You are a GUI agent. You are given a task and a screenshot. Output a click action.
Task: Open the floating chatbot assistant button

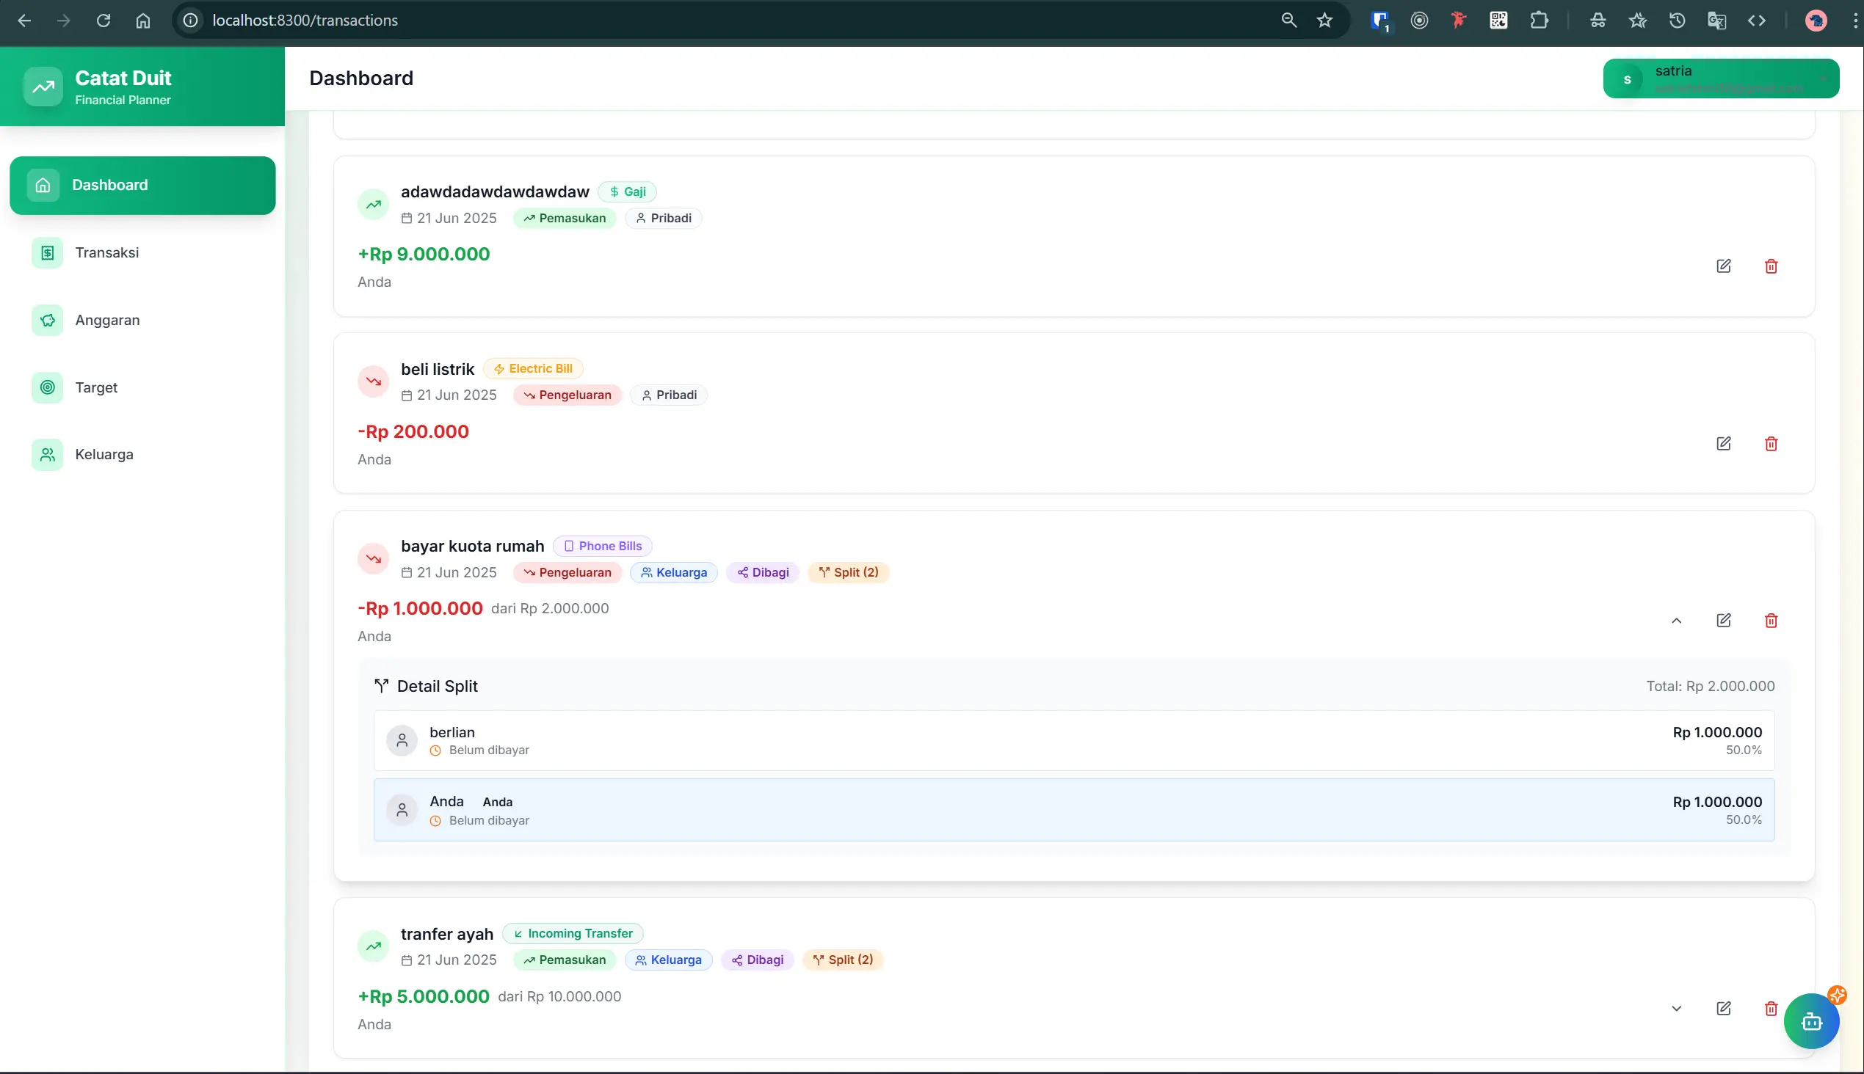pos(1813,1021)
